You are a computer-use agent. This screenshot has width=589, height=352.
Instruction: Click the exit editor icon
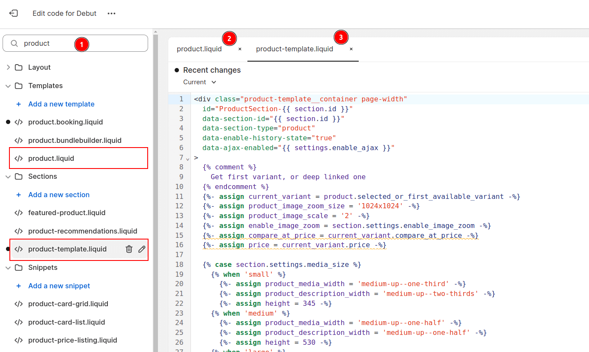tap(14, 13)
